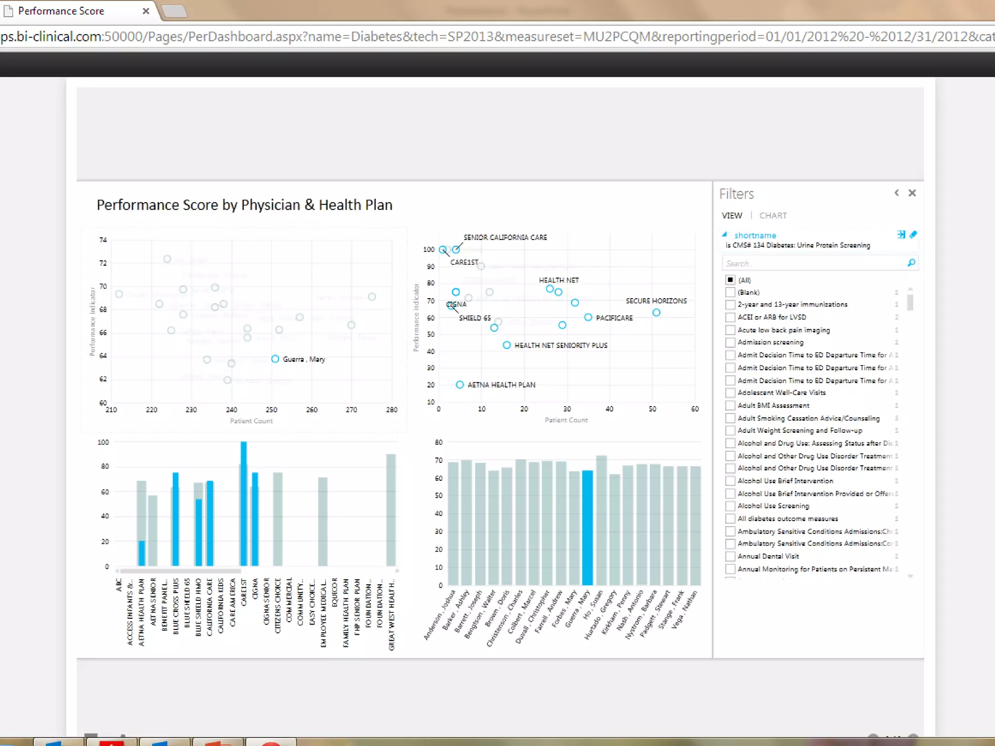
Task: Select the VIEW filter tab
Action: (732, 215)
